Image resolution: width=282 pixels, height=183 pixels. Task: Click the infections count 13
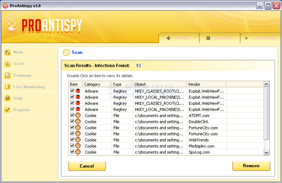coord(138,65)
